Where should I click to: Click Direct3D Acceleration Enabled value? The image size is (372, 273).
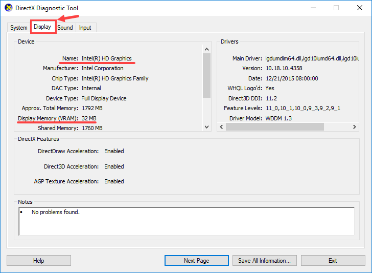point(114,166)
